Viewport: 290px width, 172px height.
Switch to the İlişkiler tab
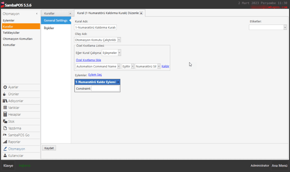click(x=49, y=28)
